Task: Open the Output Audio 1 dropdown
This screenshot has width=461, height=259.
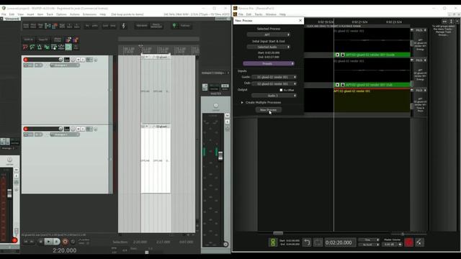Action: 274,96
